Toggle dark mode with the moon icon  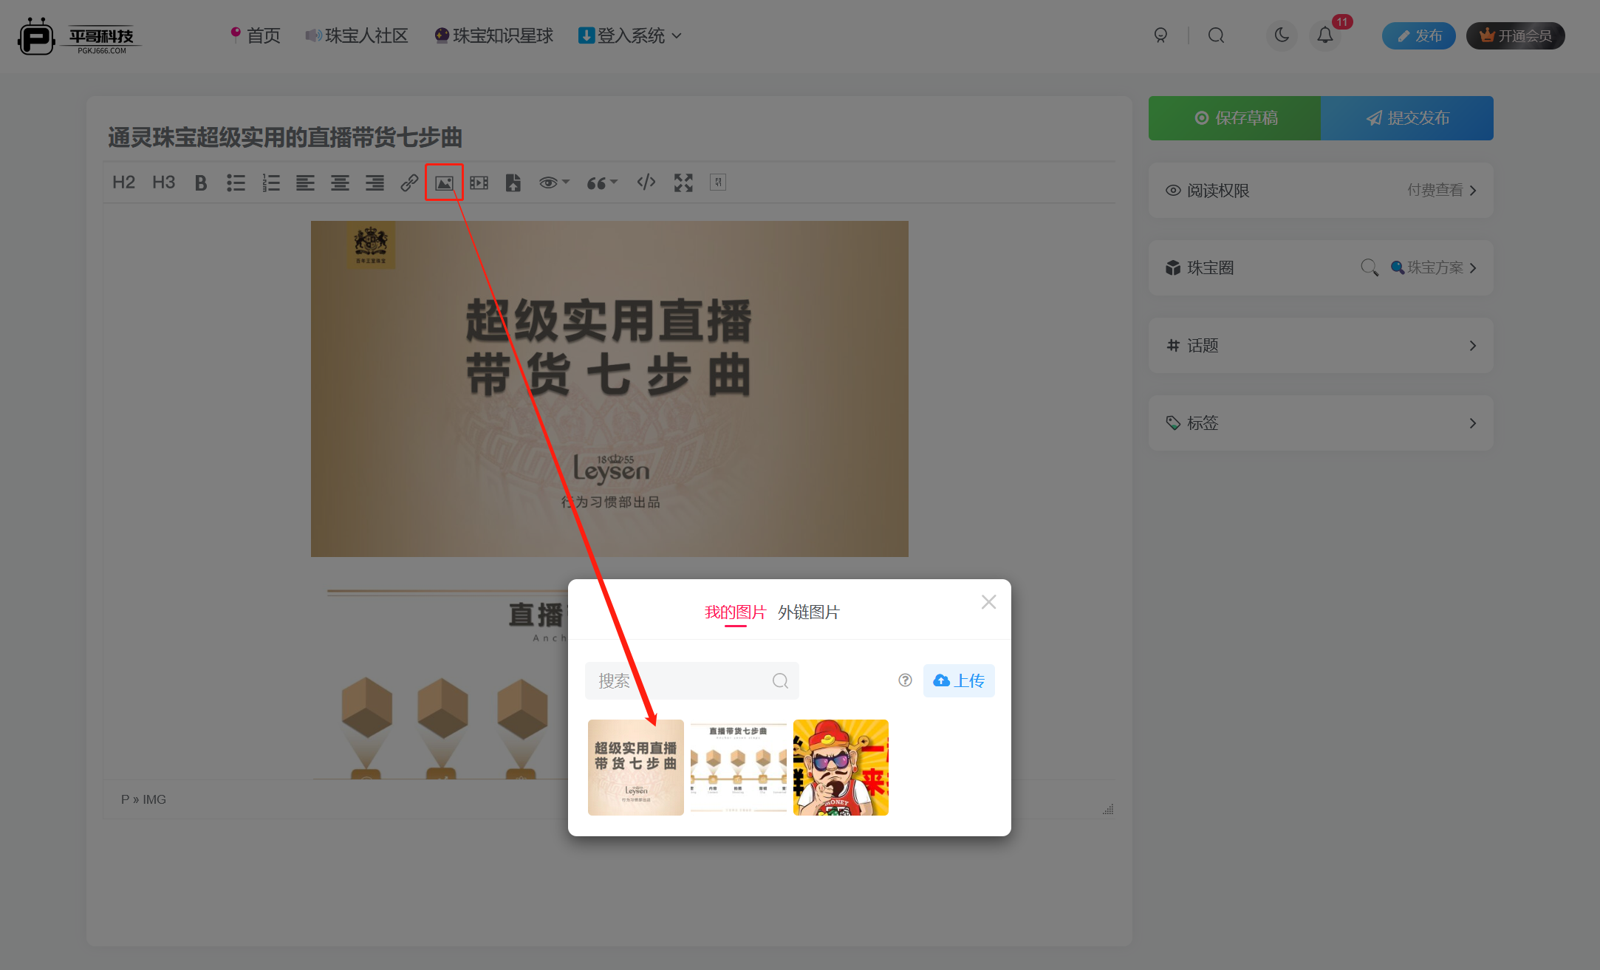coord(1282,35)
